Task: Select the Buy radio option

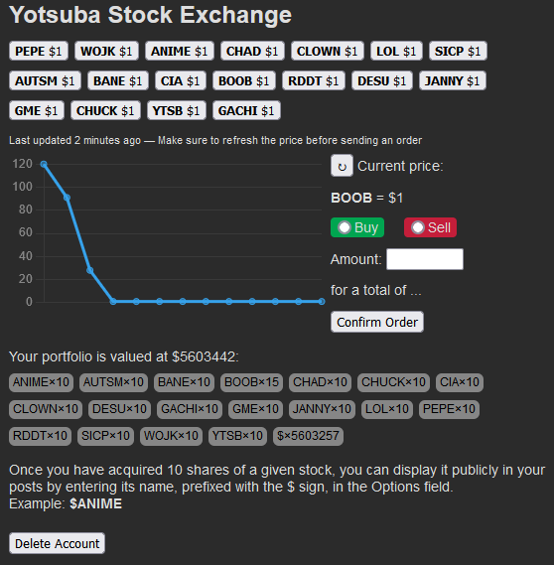Action: tap(344, 227)
